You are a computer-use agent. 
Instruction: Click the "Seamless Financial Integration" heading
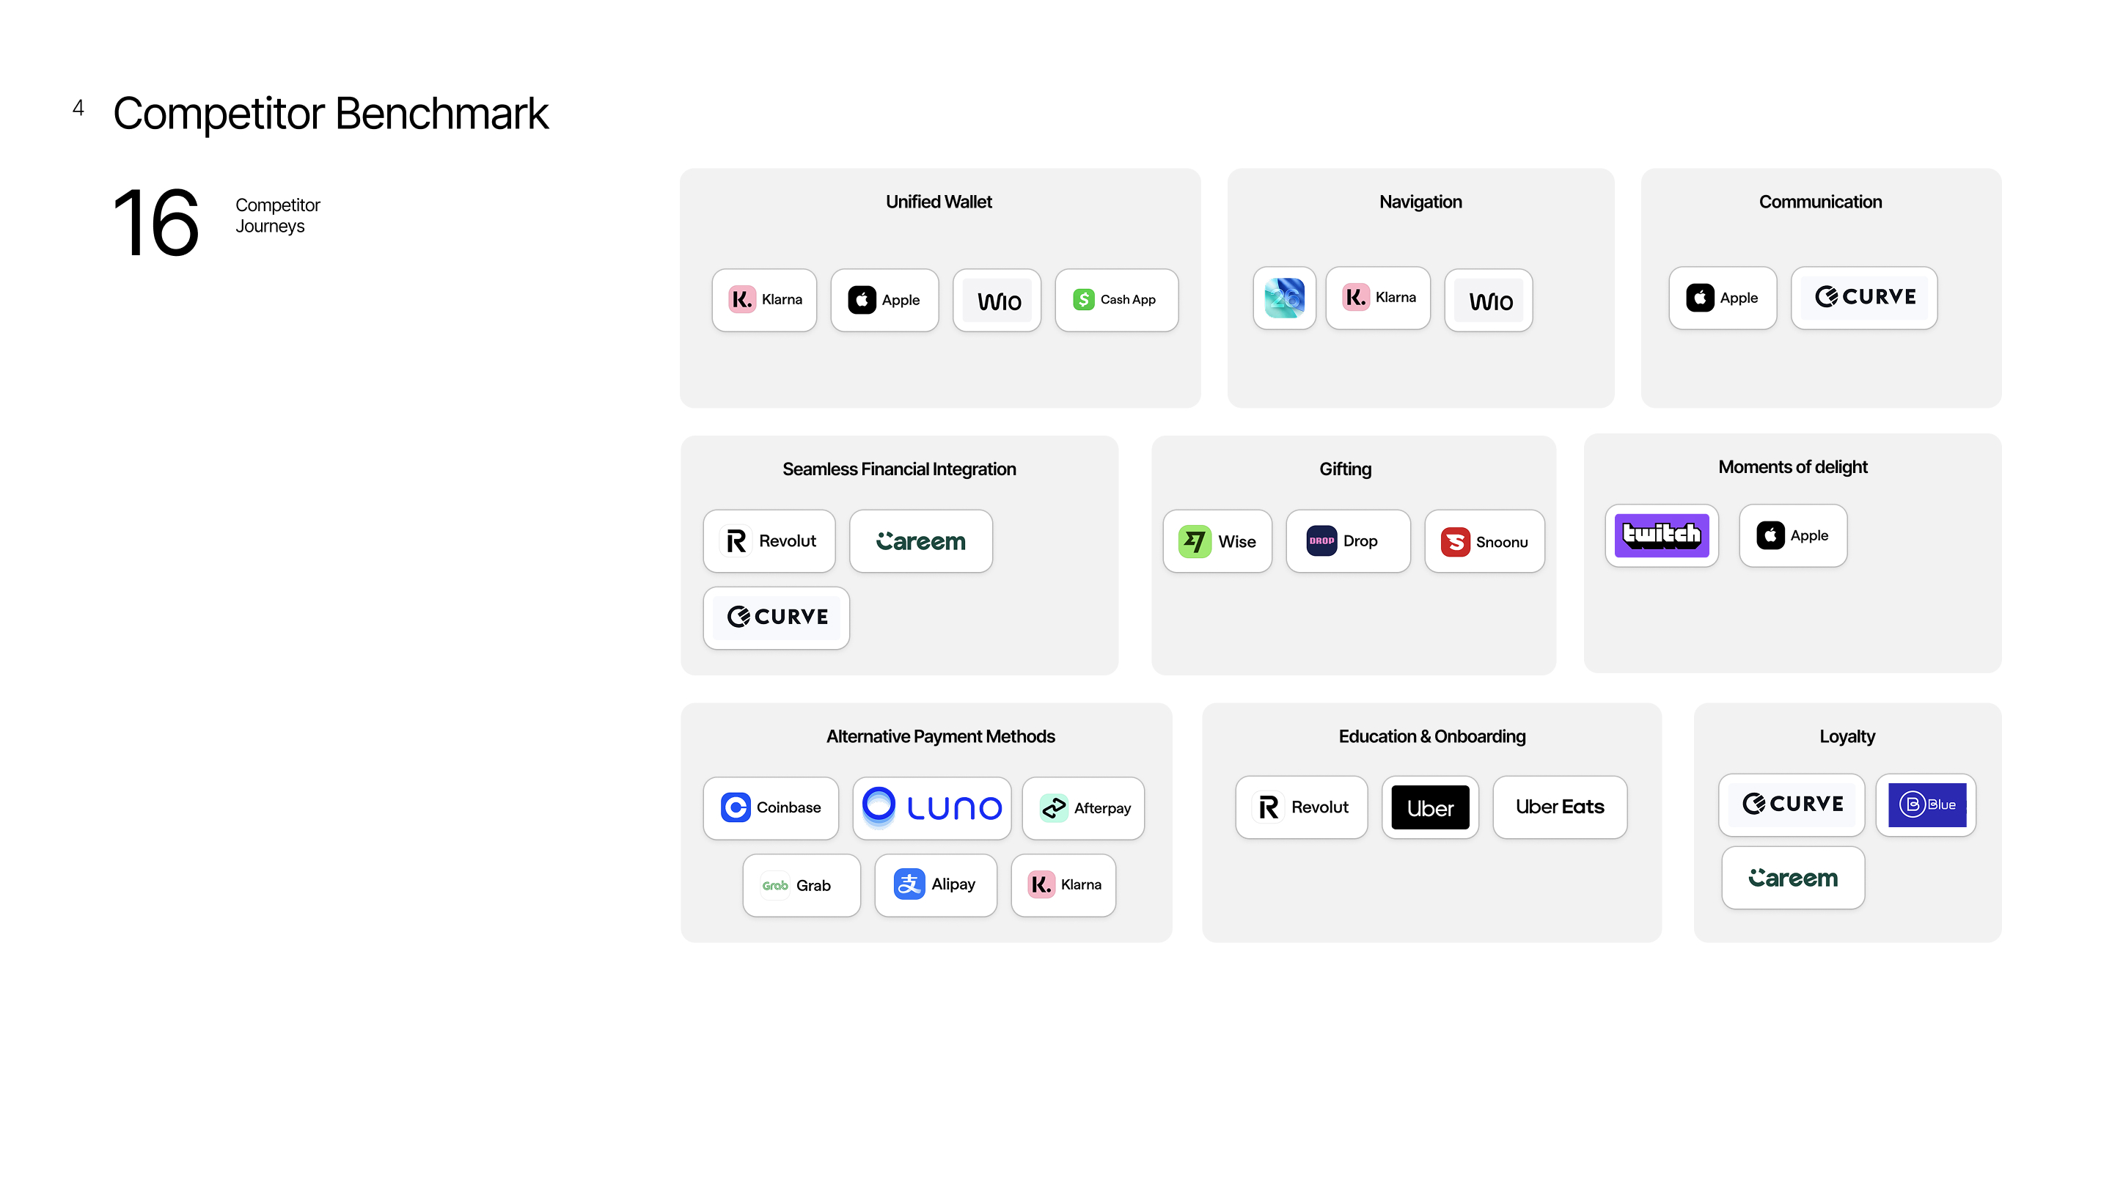(x=899, y=469)
